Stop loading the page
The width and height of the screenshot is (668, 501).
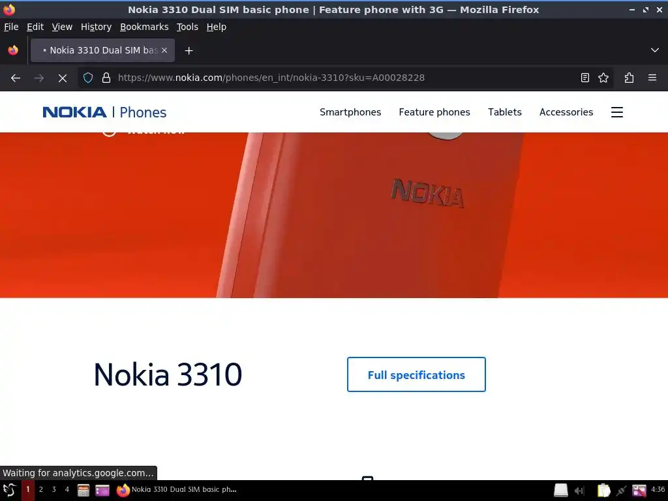(x=62, y=78)
